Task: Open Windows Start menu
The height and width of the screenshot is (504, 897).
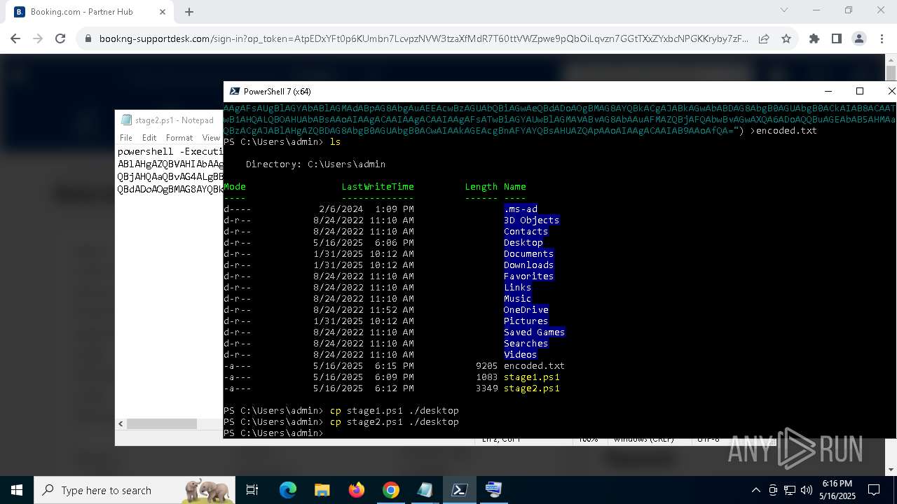Action: pyautogui.click(x=17, y=490)
